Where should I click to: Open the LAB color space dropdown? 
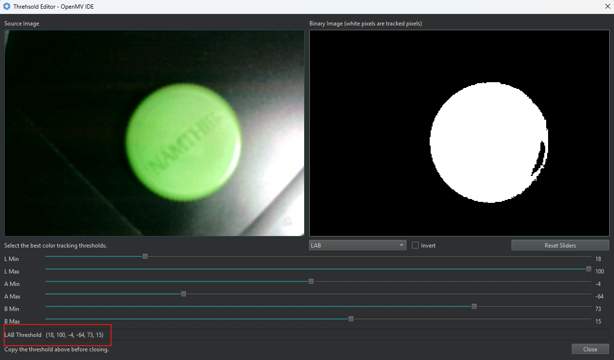click(x=358, y=245)
